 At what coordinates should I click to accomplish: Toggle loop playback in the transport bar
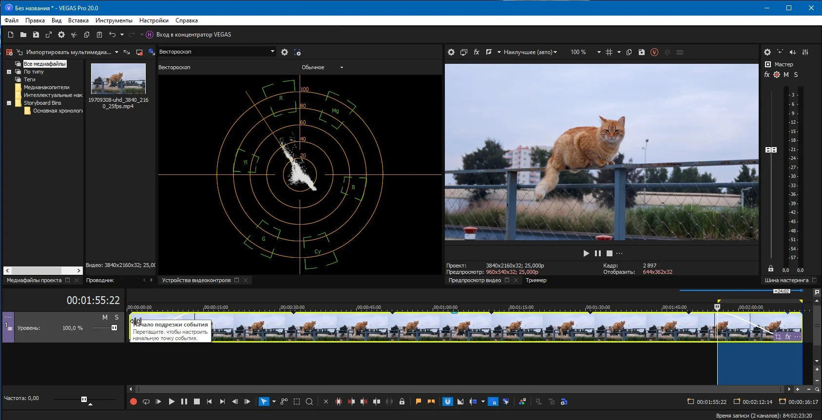[x=146, y=402]
